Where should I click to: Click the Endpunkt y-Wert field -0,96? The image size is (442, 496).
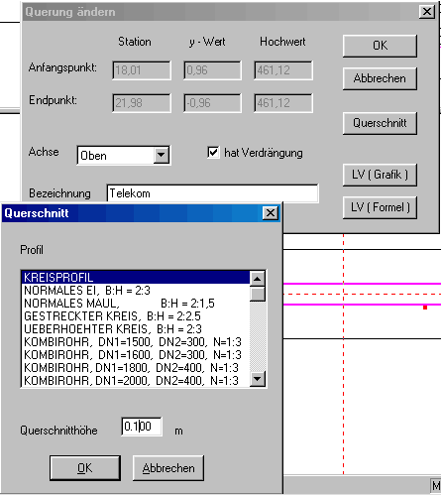point(212,103)
